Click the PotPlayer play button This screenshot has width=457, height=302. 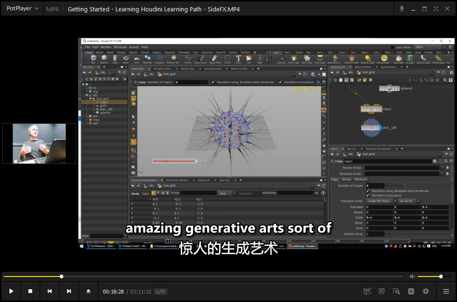11,291
